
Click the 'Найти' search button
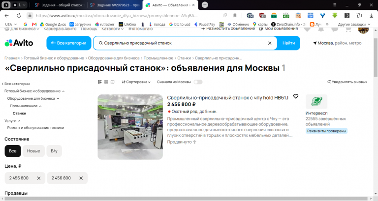click(x=288, y=43)
